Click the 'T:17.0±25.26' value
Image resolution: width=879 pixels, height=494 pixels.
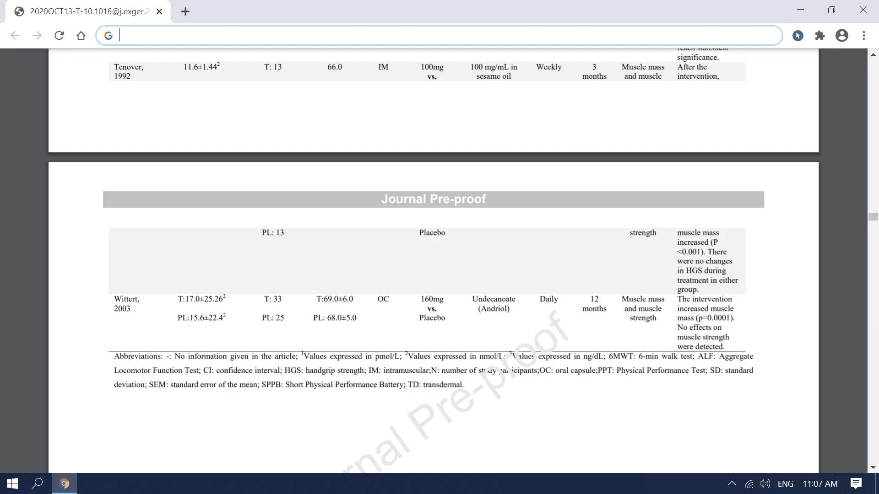click(201, 299)
